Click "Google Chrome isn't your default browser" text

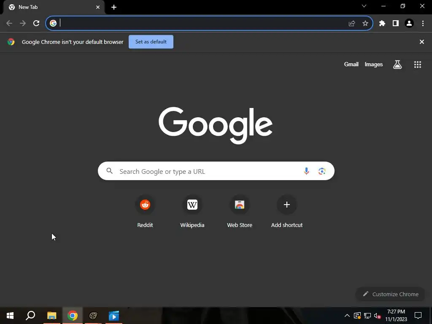[73, 42]
